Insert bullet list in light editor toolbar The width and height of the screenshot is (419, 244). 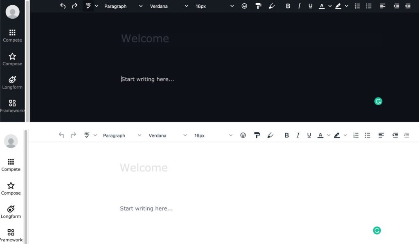click(x=367, y=135)
